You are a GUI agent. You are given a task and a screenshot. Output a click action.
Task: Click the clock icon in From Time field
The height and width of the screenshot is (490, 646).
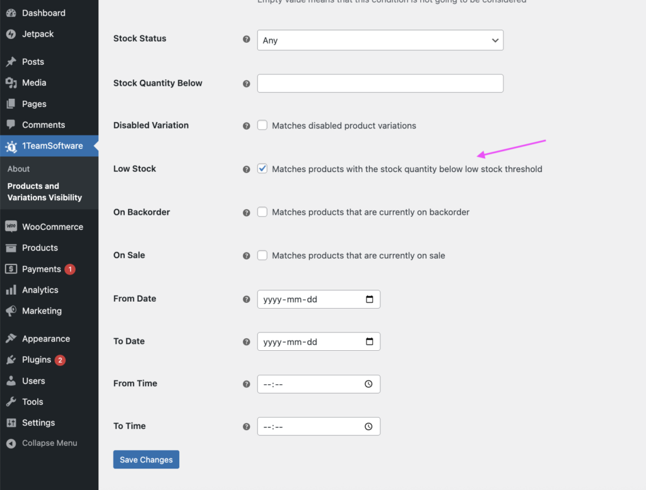(x=369, y=384)
